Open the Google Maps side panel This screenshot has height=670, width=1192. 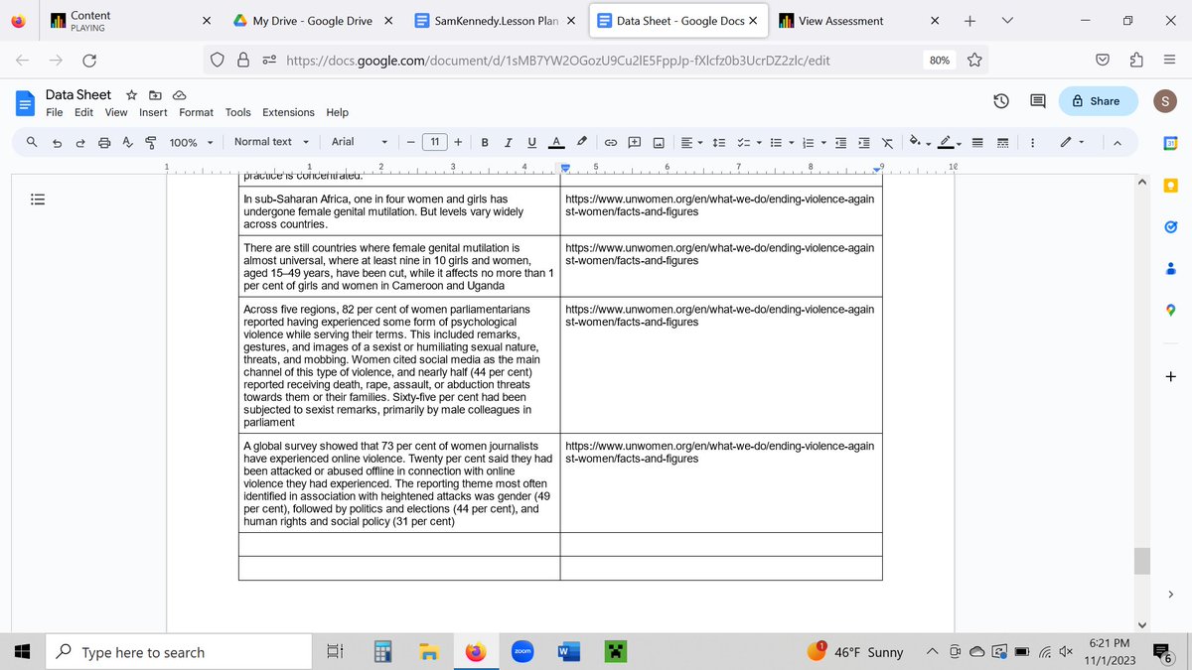[1170, 312]
